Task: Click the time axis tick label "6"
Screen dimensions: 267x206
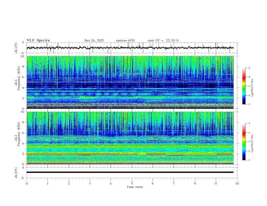Action: coord(153,183)
